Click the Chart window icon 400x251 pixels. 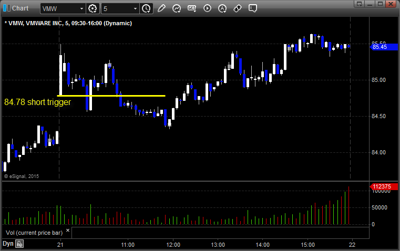[7, 8]
